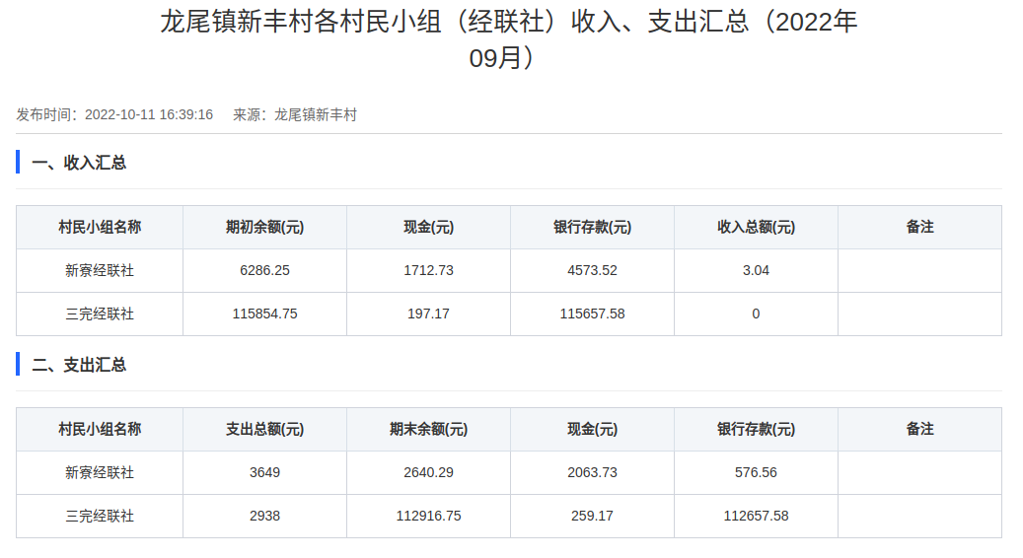
Task: Click the page title about 龙尾镇新丰村 收入、支出汇总
Action: (x=509, y=39)
